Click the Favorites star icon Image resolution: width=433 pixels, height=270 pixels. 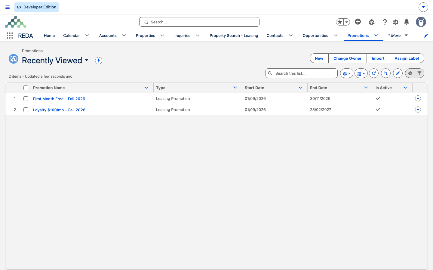pyautogui.click(x=340, y=22)
